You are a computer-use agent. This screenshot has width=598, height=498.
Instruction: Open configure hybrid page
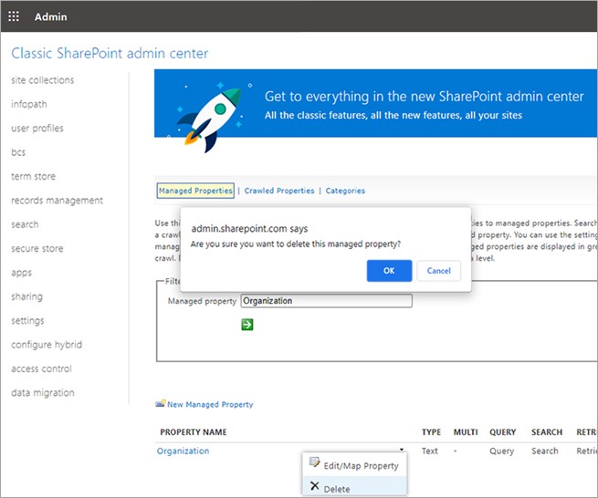pos(47,345)
